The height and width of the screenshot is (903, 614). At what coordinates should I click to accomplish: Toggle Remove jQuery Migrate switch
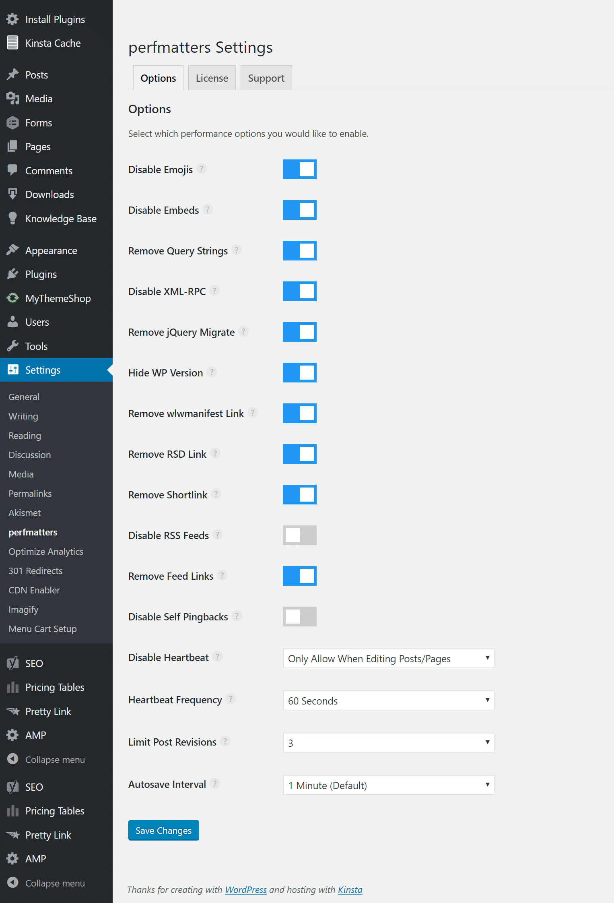coord(299,332)
